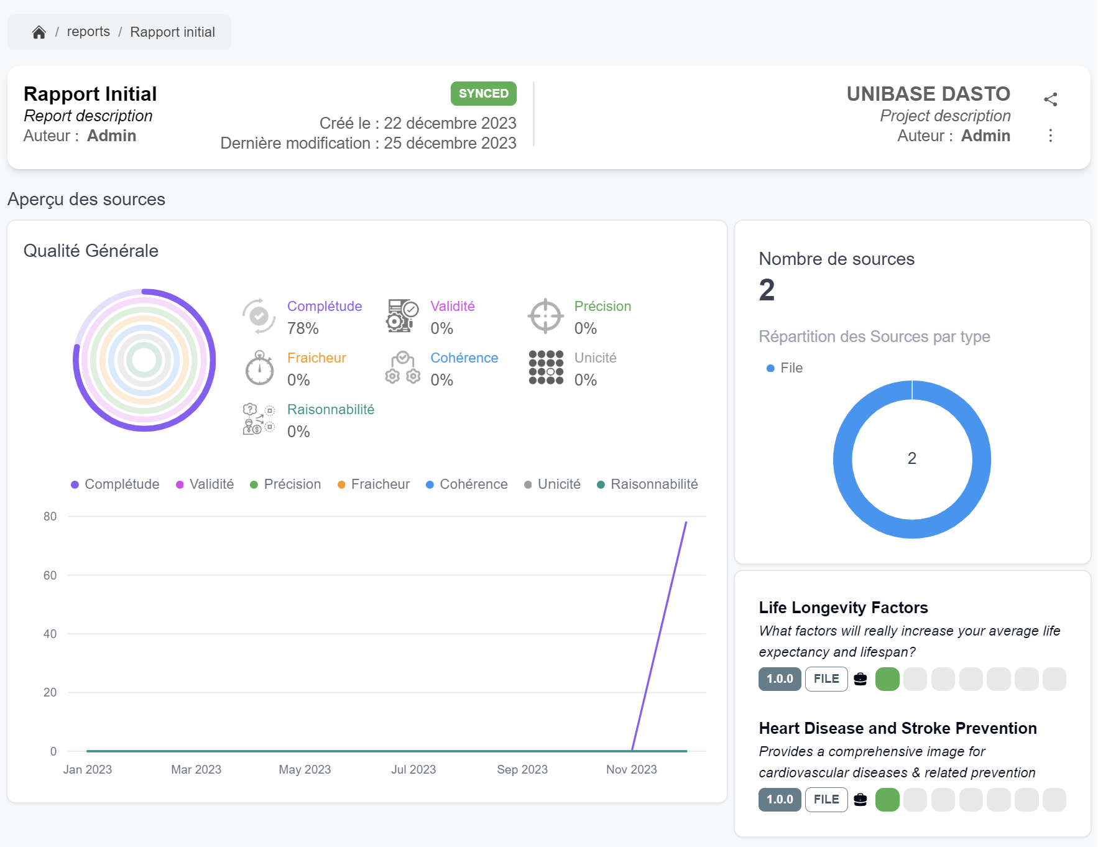Viewport: 1098px width, 847px height.
Task: Go to the home breadcrumb icon
Action: [x=39, y=32]
